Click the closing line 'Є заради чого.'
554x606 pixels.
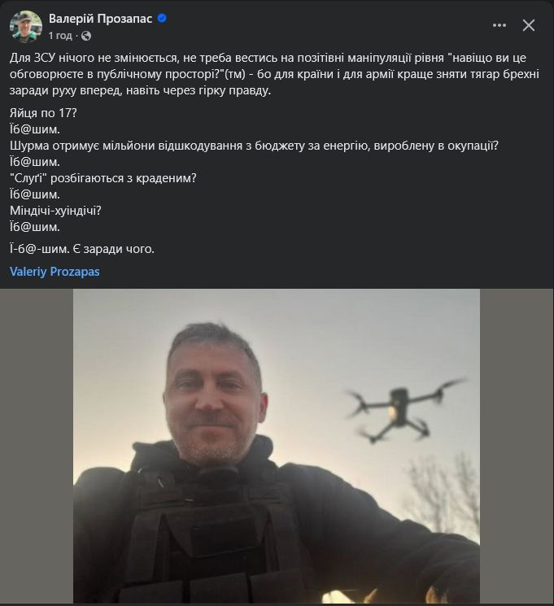pyautogui.click(x=113, y=249)
